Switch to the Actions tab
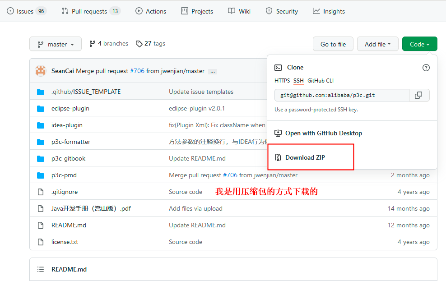 [x=151, y=11]
